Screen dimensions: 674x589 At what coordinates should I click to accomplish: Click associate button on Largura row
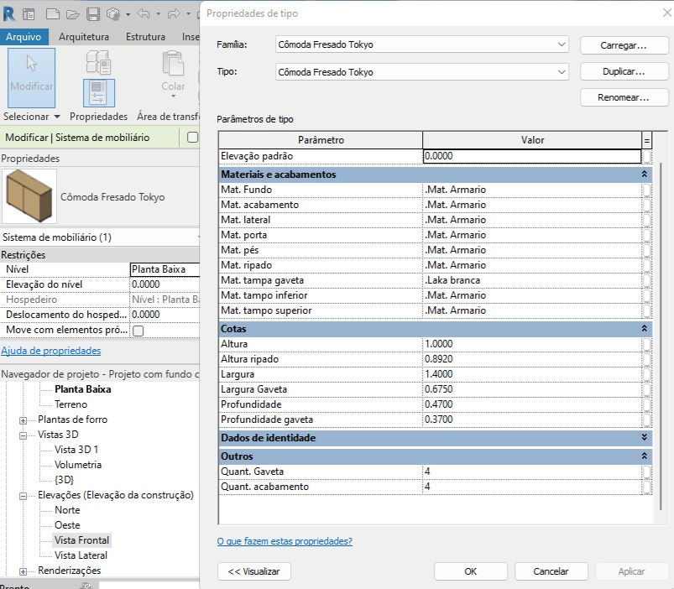pyautogui.click(x=646, y=374)
